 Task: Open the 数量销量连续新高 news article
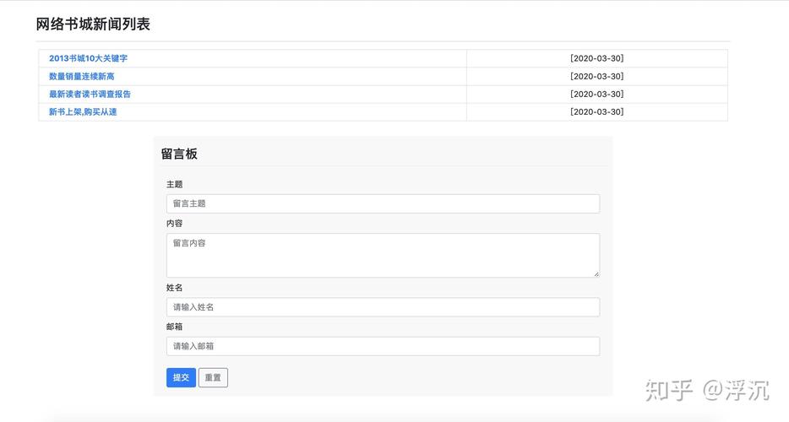click(81, 76)
